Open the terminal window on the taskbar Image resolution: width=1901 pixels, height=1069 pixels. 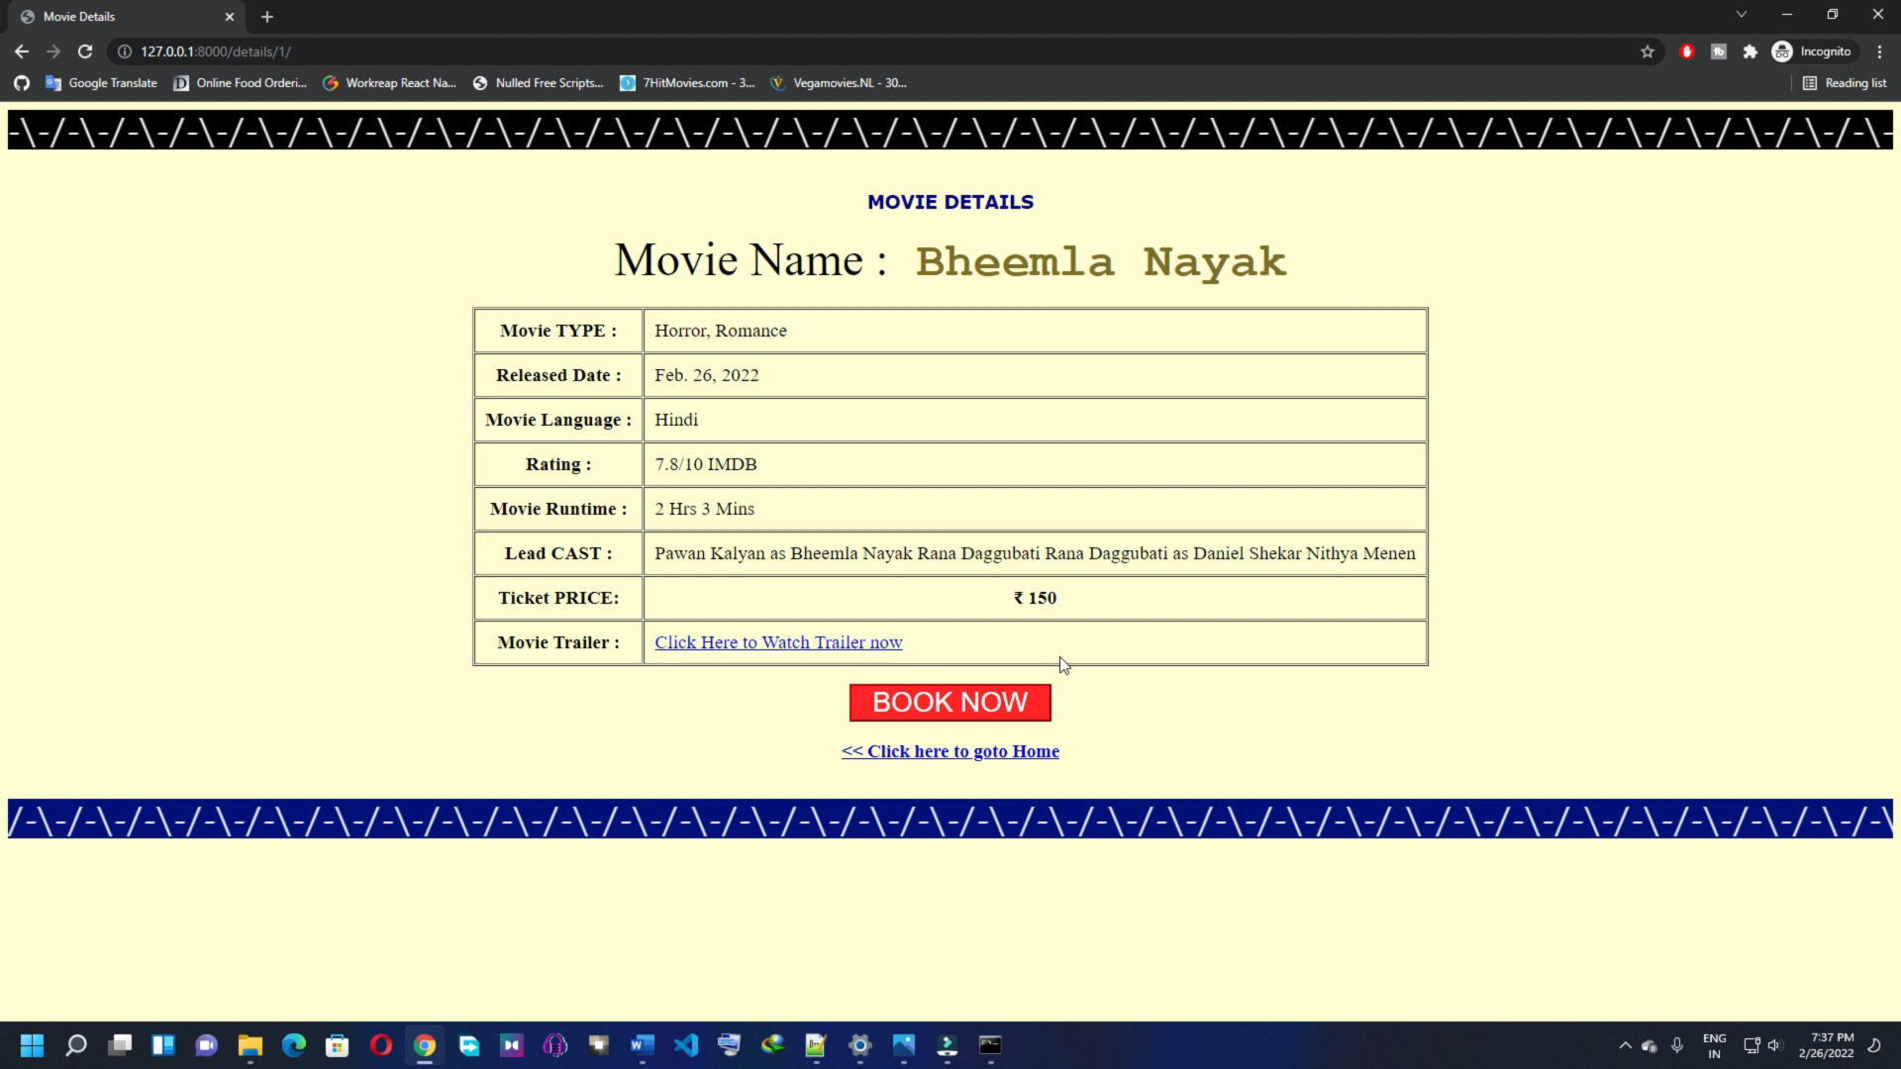click(x=991, y=1045)
